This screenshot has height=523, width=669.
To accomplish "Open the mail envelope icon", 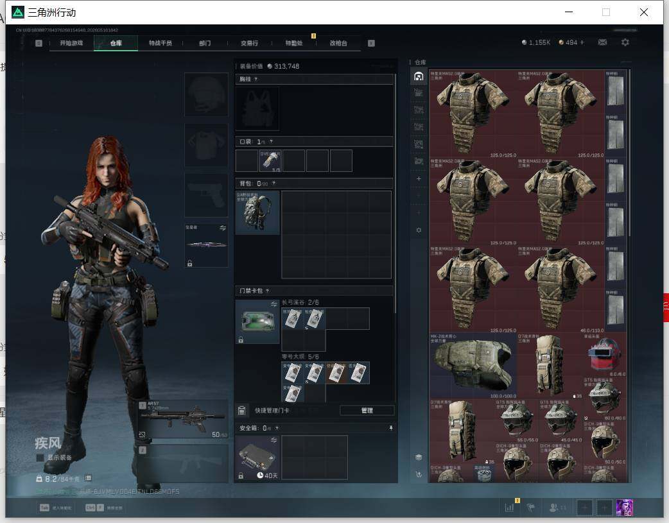I will pyautogui.click(x=602, y=42).
